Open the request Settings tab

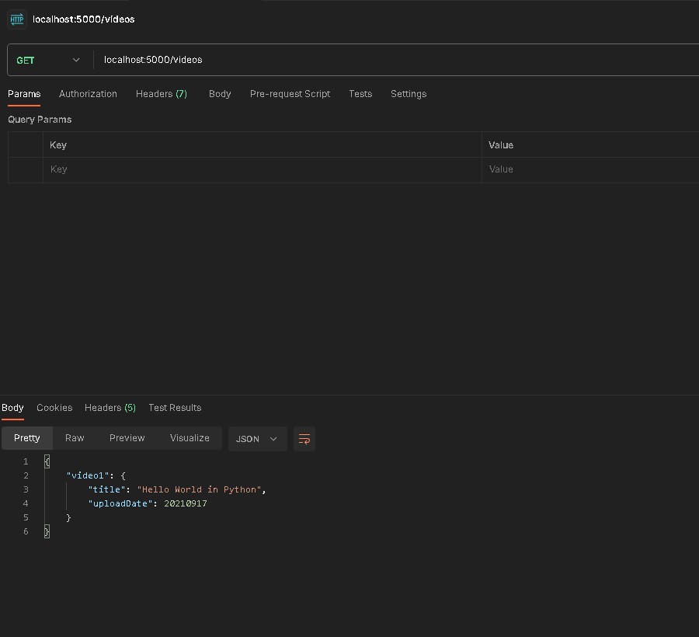tap(409, 94)
